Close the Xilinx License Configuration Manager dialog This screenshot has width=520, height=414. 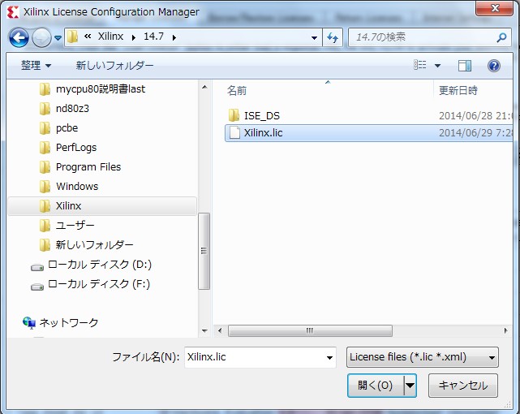point(495,8)
